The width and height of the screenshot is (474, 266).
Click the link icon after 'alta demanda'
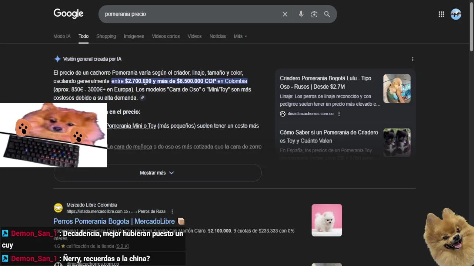[x=143, y=98]
